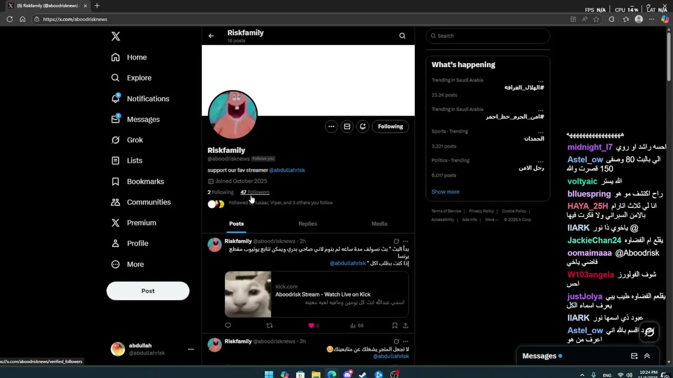The image size is (673, 378).
Task: Open the 47 Followers list
Action: tap(255, 192)
